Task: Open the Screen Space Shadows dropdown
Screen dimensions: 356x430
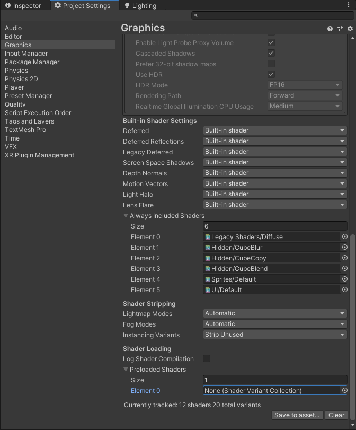Action: pos(275,162)
